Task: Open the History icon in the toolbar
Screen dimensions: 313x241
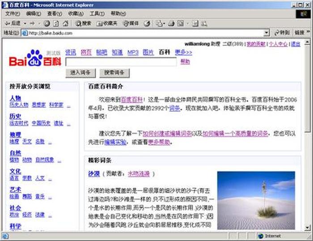Action: (147, 24)
